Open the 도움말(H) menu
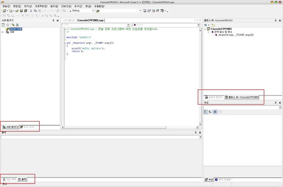Image resolution: width=283 pixels, height=187 pixels. [x=99, y=6]
